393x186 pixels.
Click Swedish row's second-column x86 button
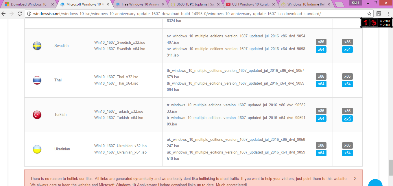[347, 42]
